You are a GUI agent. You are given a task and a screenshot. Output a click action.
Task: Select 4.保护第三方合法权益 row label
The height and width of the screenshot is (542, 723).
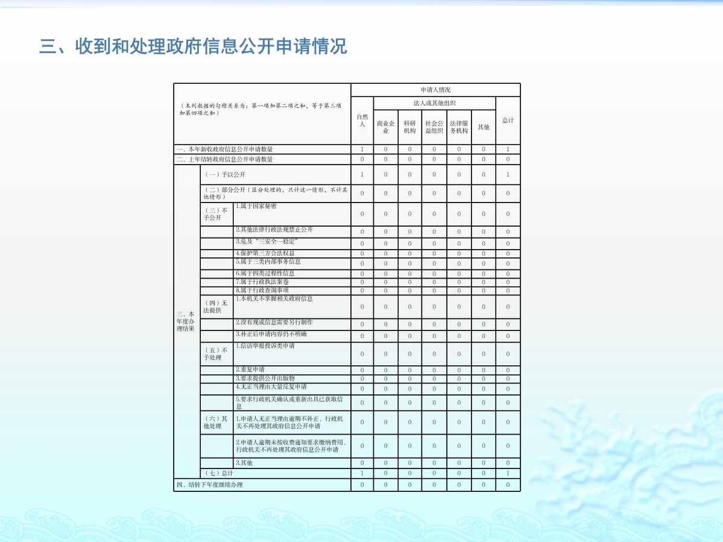tap(292, 253)
